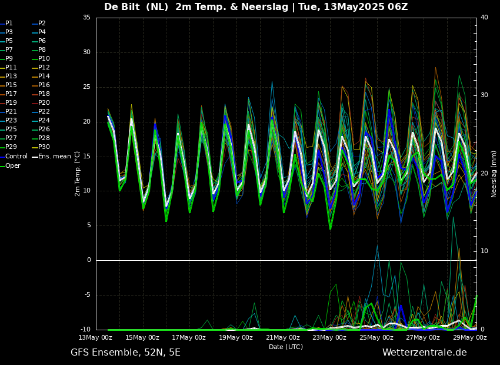Click the 35 value on temperature axis
The image size is (500, 365).
86,18
